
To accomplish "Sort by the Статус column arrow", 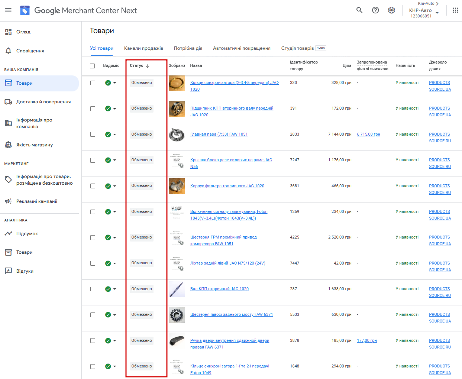I will 148,66.
